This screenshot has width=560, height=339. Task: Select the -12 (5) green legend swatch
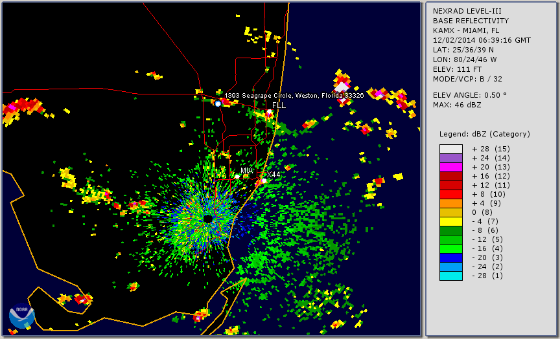point(451,239)
